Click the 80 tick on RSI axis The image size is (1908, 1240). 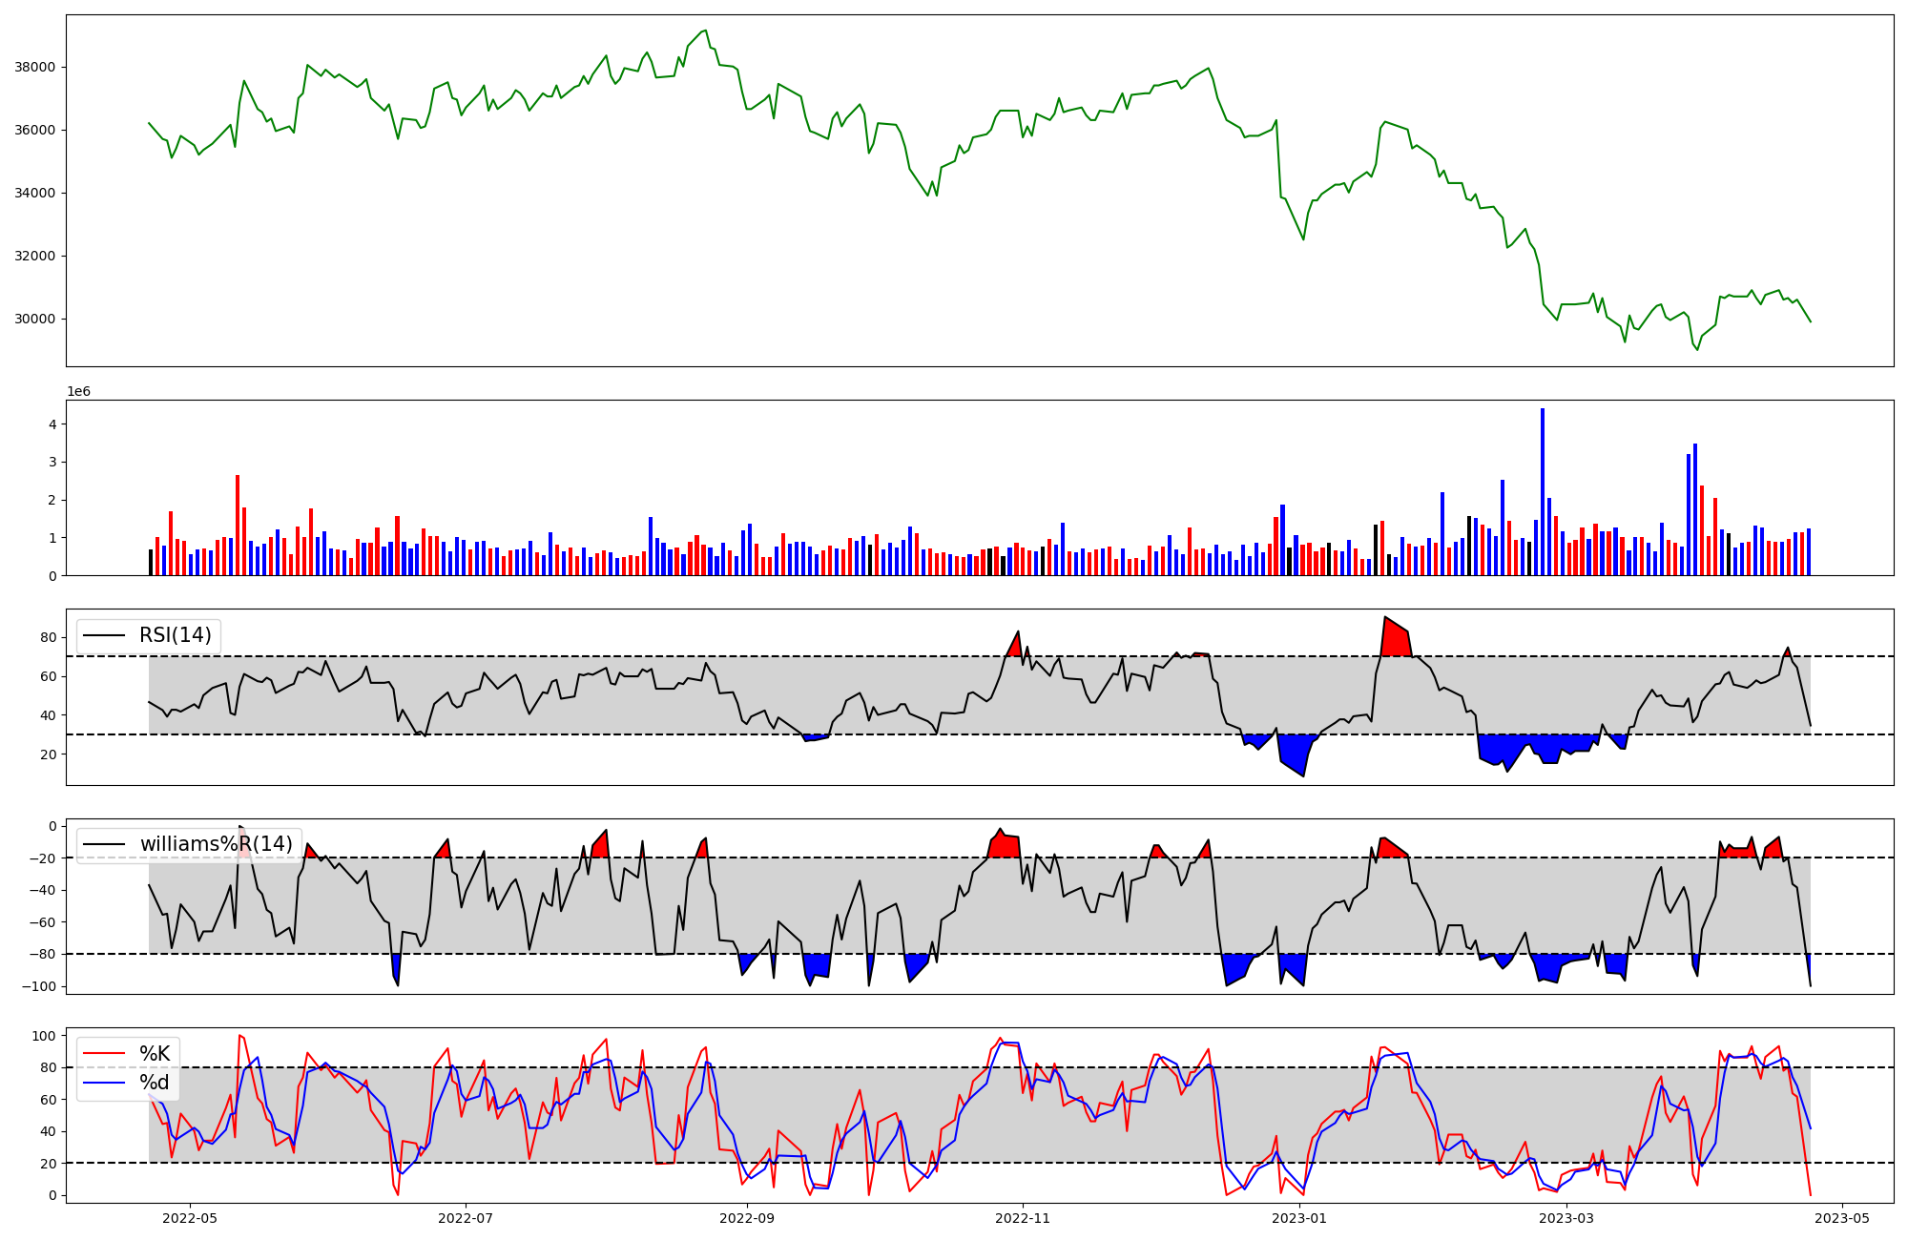49,637
